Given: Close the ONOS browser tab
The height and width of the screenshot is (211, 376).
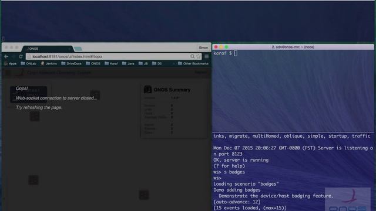Looking at the screenshot, I should point(69,49).
